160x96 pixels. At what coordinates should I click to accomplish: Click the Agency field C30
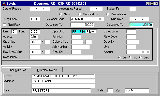pyautogui.click(x=34, y=37)
